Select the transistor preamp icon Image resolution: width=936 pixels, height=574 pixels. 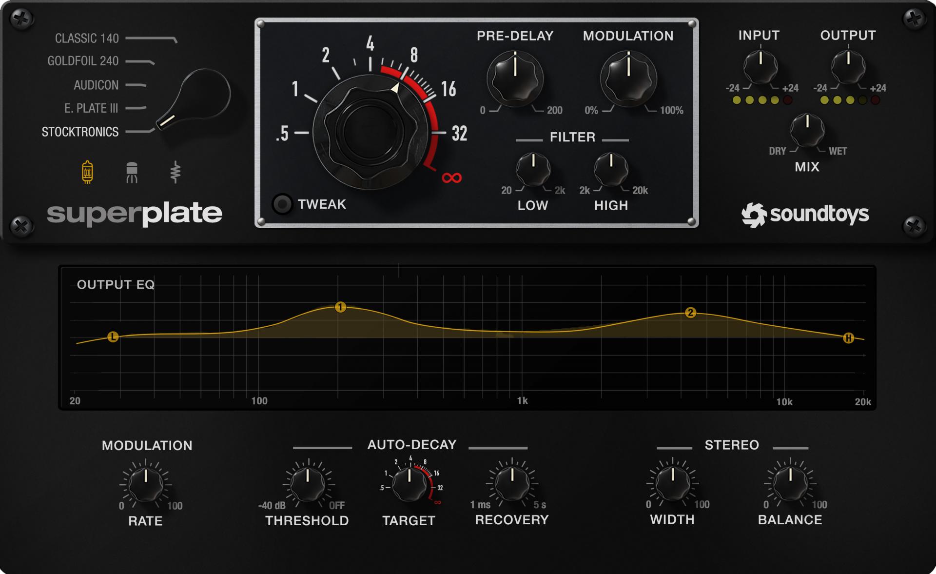[132, 172]
